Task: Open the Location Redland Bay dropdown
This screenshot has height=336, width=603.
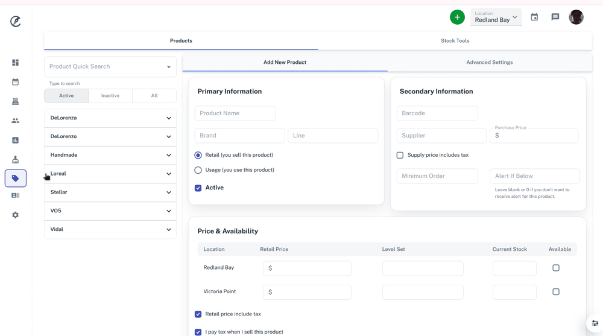Action: [x=496, y=17]
